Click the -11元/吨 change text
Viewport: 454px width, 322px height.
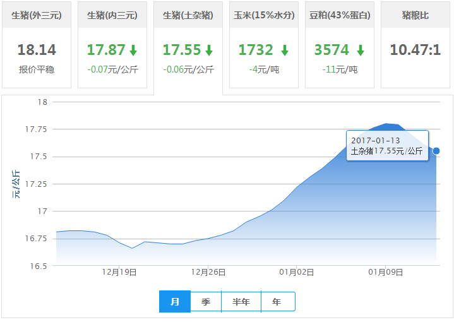click(340, 69)
